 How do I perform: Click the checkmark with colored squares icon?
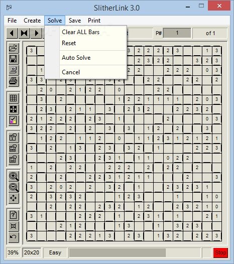(14, 120)
